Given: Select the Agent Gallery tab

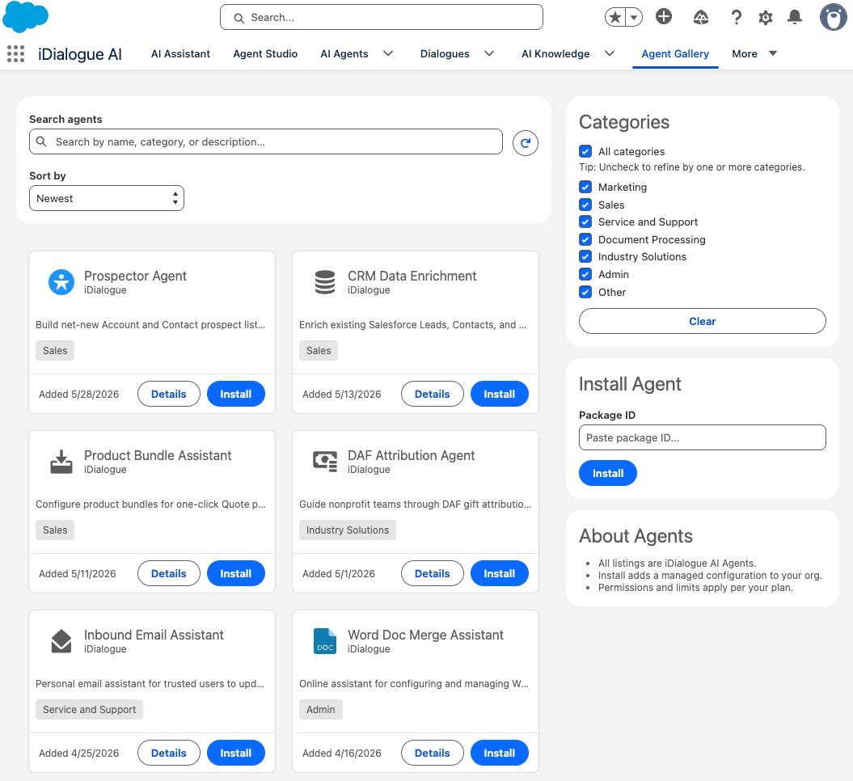Looking at the screenshot, I should tap(675, 54).
